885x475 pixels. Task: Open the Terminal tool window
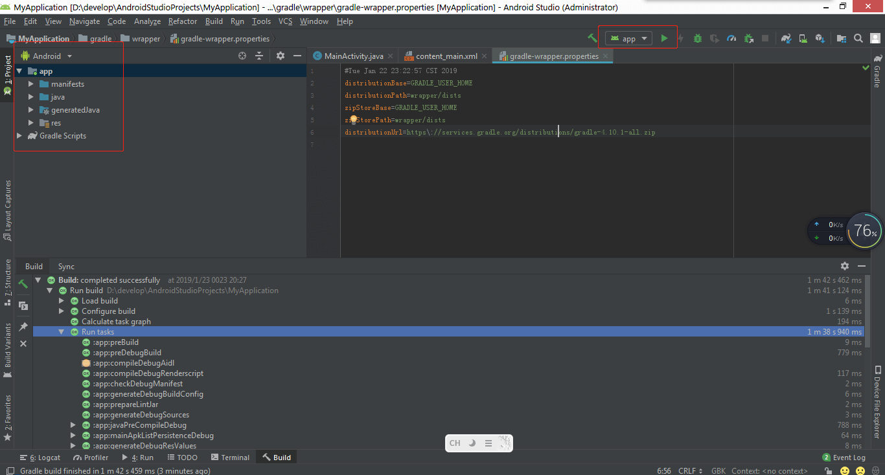(x=230, y=458)
